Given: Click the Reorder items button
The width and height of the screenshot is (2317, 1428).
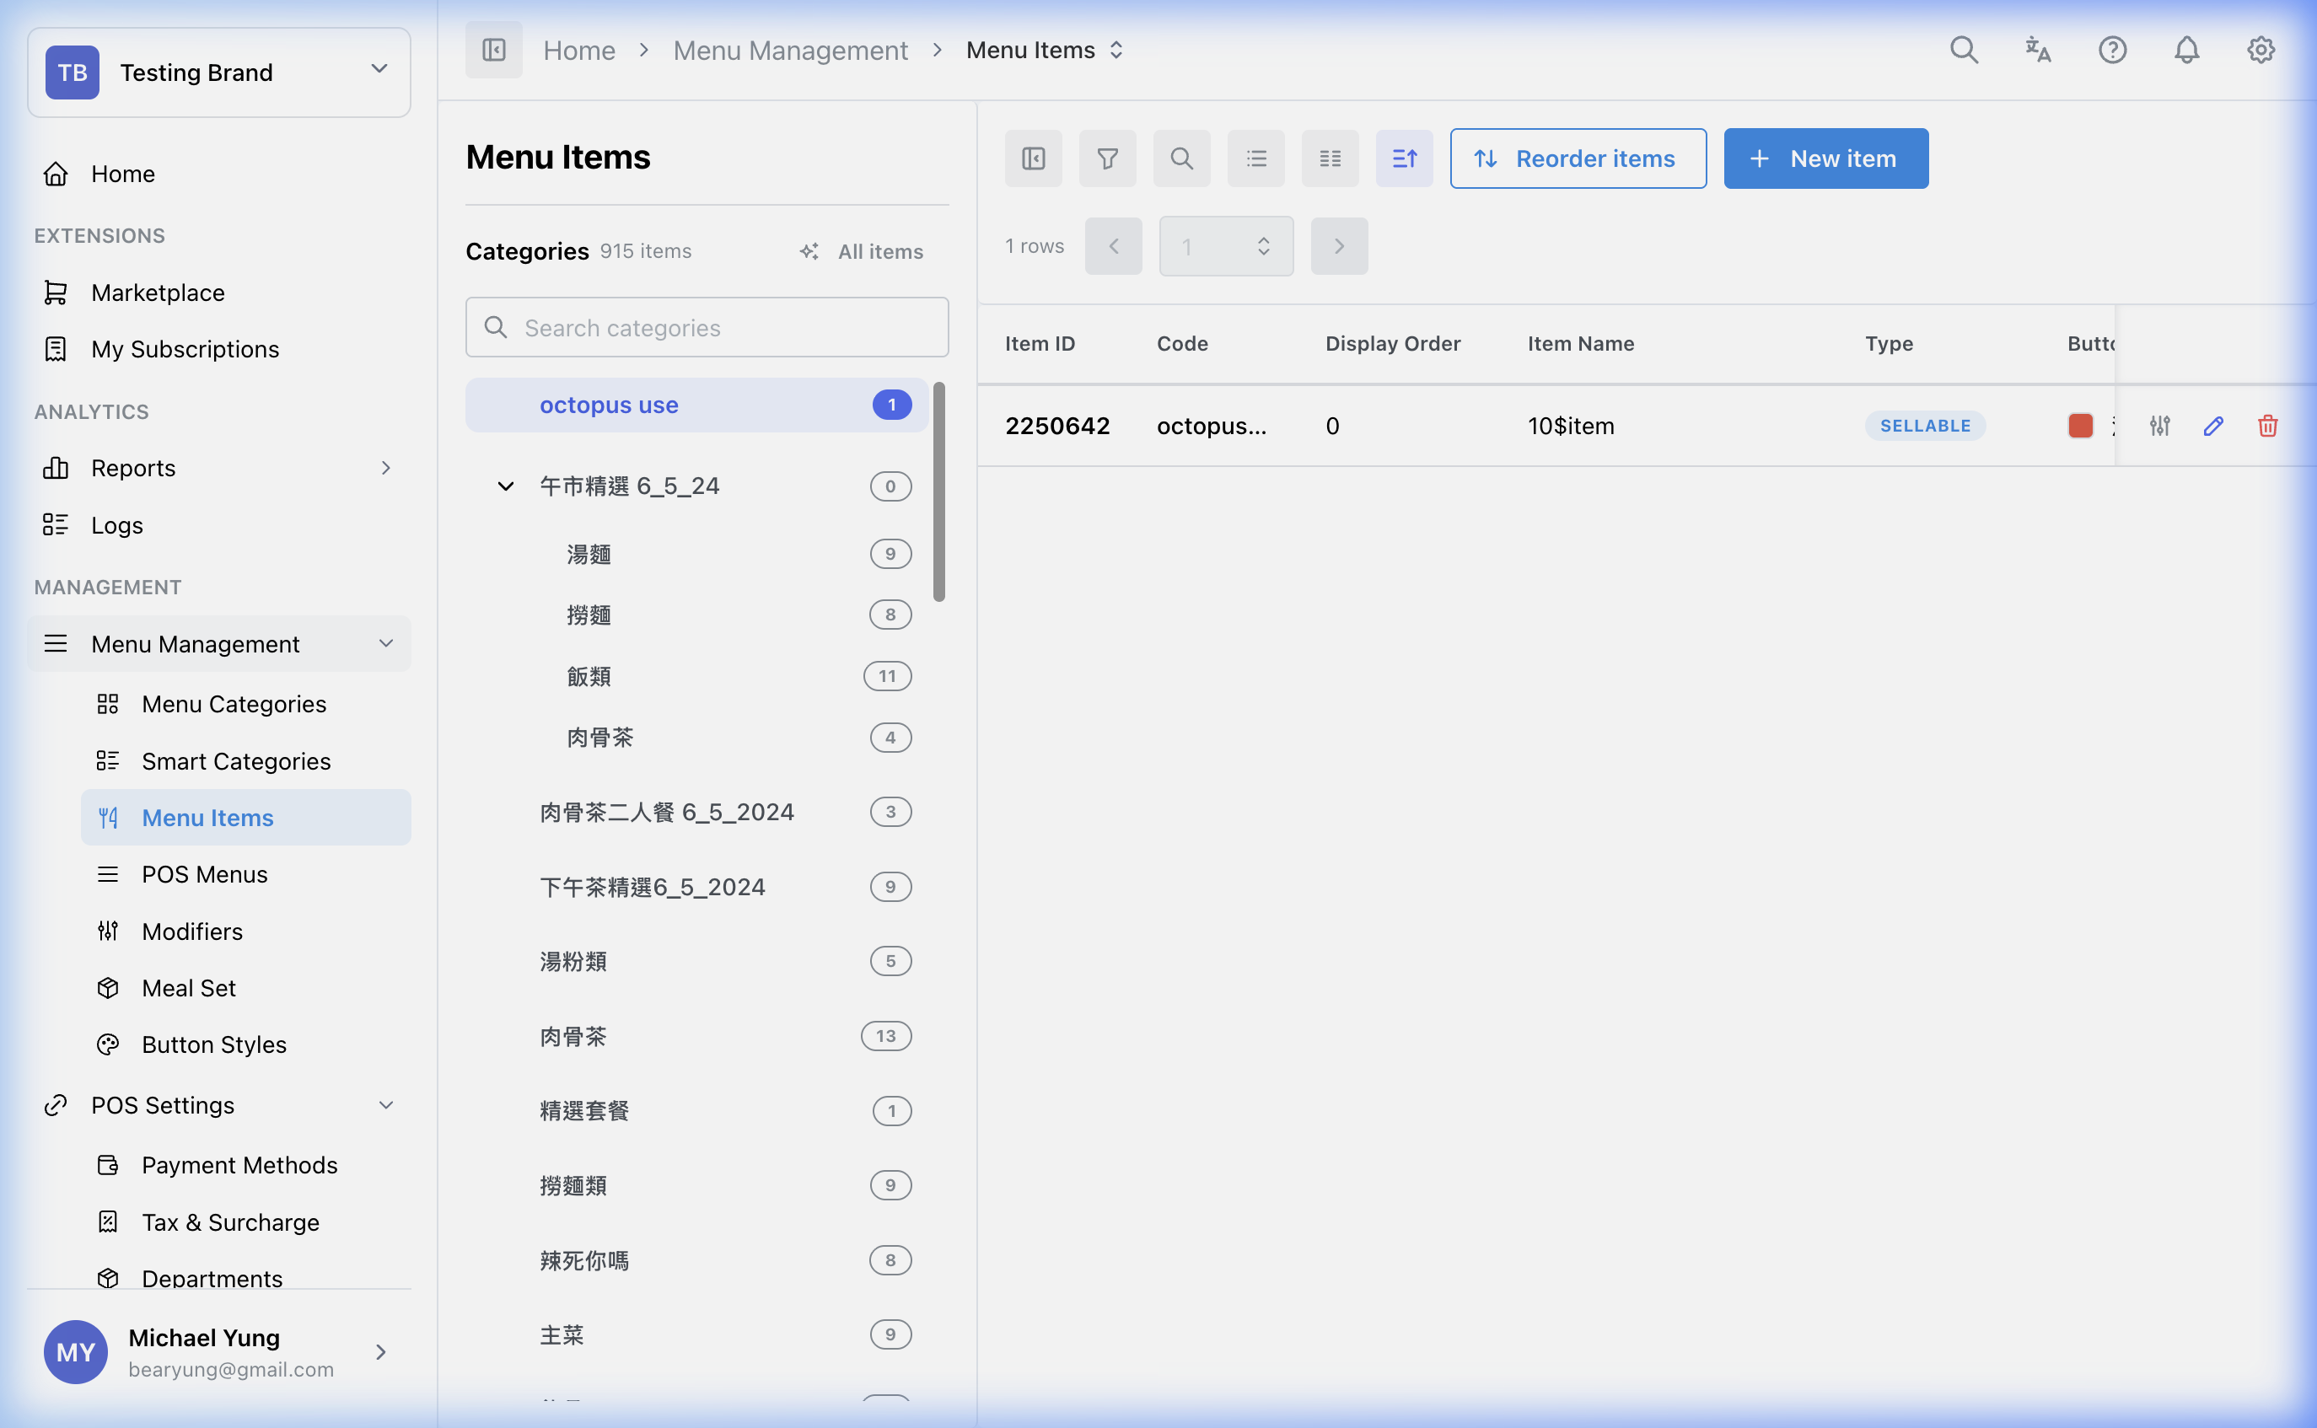Looking at the screenshot, I should 1578,158.
